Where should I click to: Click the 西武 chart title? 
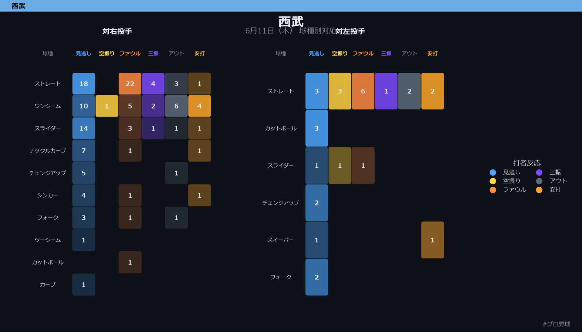click(291, 21)
